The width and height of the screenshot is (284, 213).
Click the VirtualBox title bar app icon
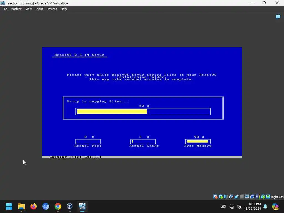coord(3,3)
